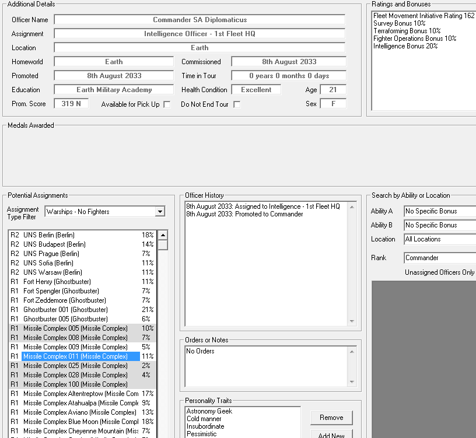The image size is (476, 438).
Task: Click the Promoted date field
Action: point(114,76)
